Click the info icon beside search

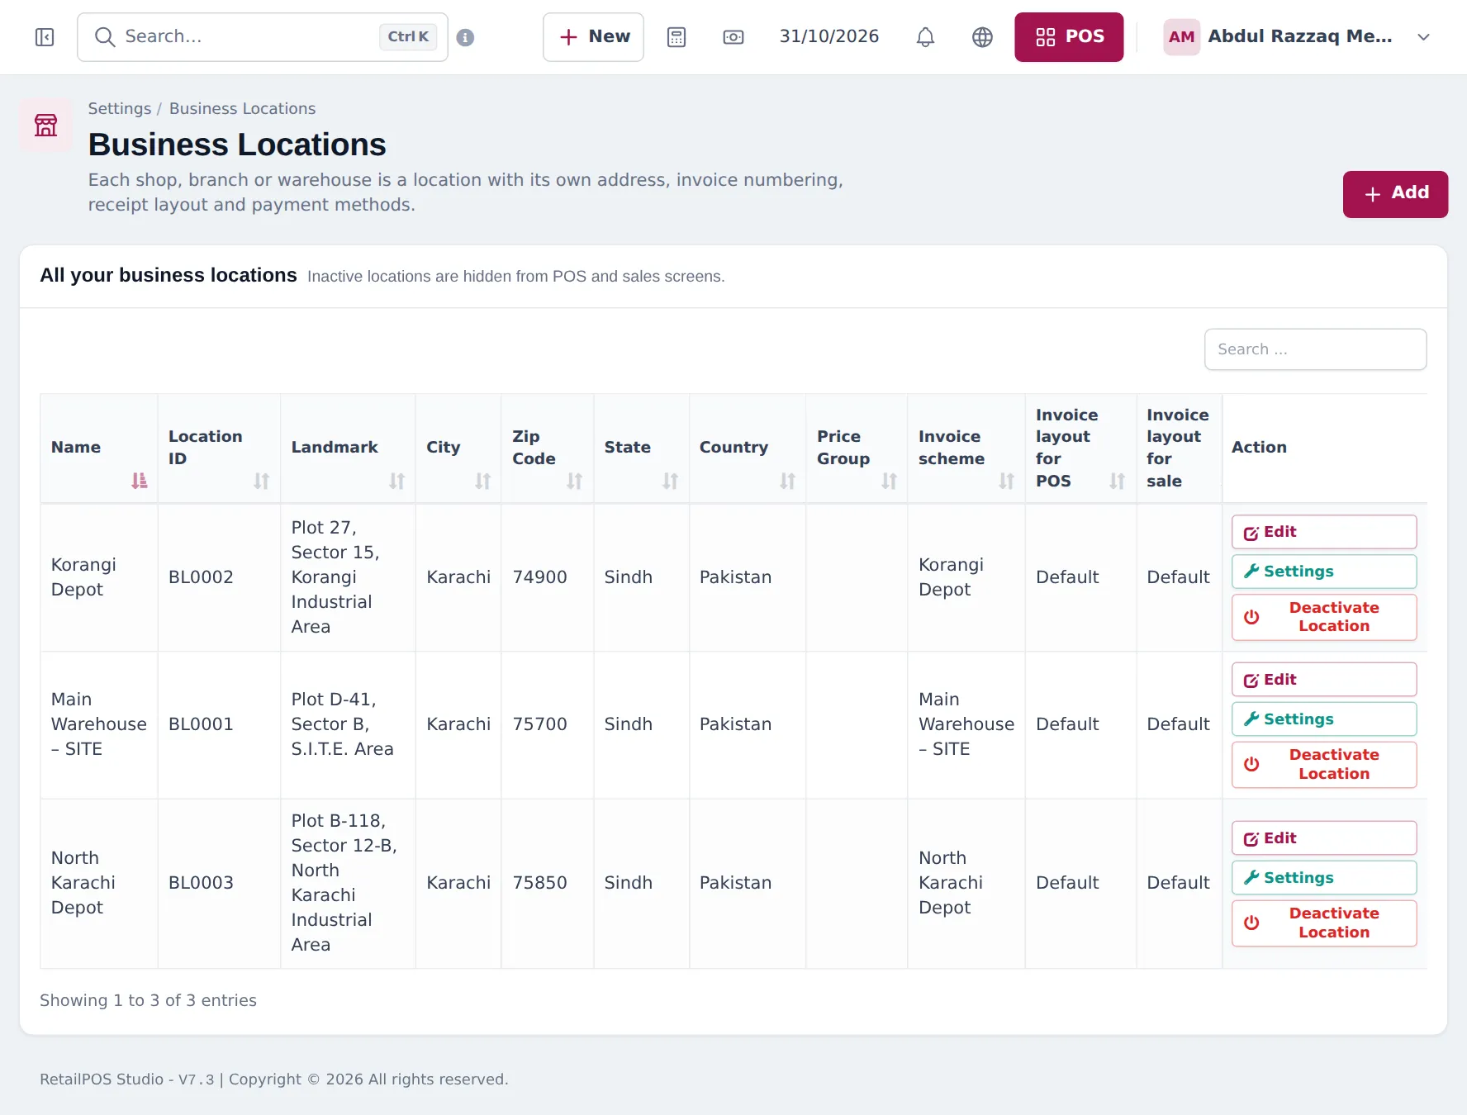click(x=465, y=37)
